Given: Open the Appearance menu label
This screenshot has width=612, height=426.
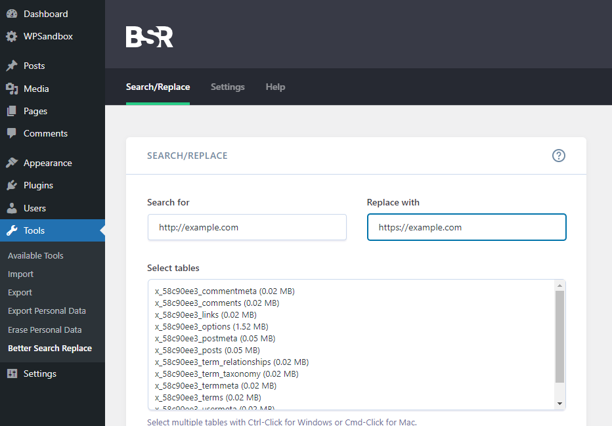Looking at the screenshot, I should click(48, 163).
